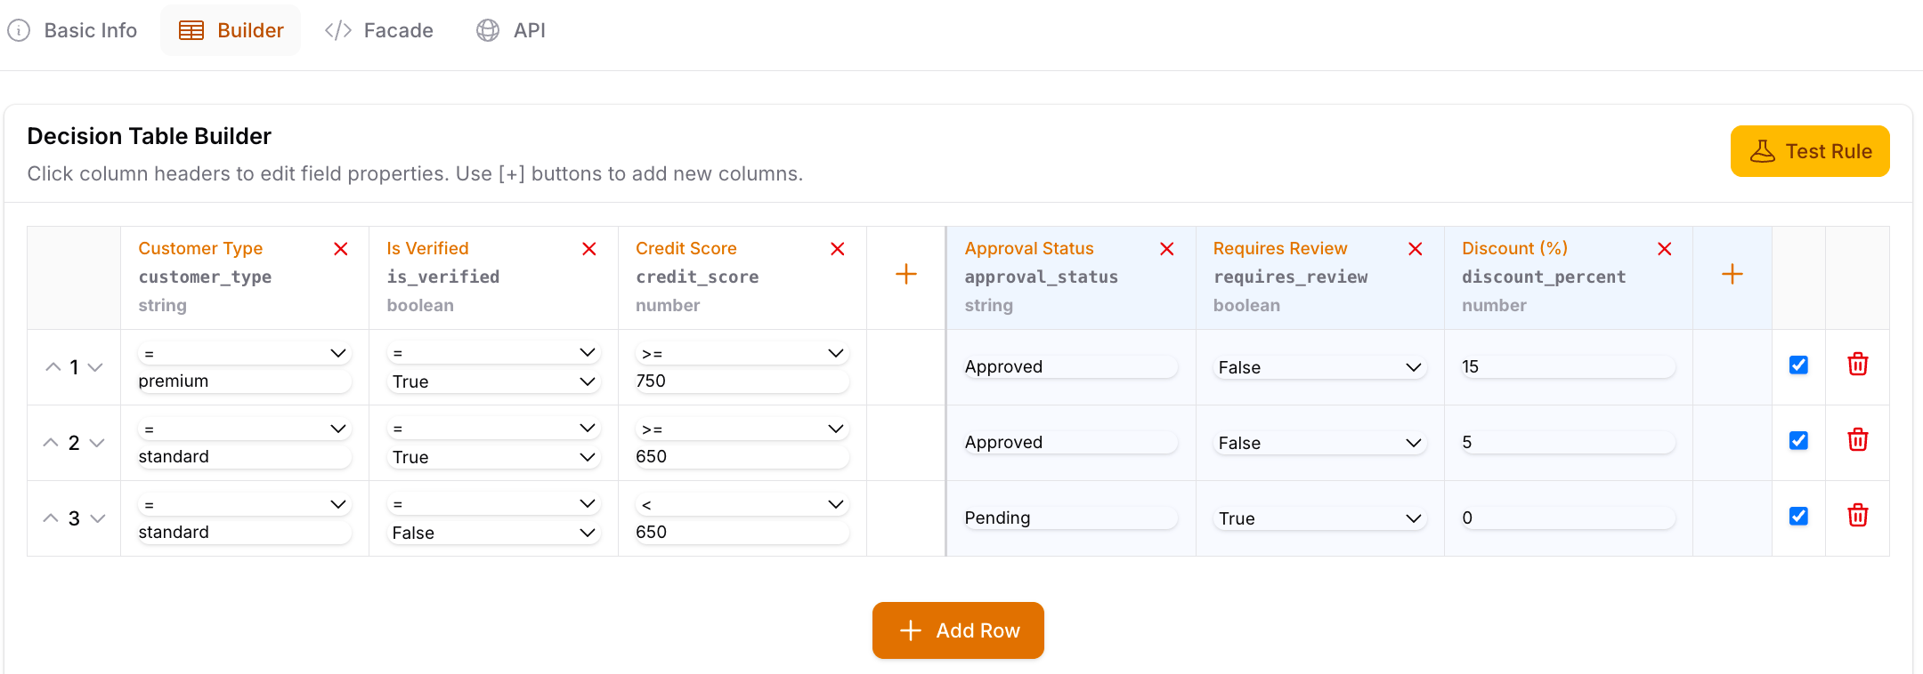The image size is (1923, 674).
Task: Open row 1 Credit Score operator dropdown
Action: 742,353
